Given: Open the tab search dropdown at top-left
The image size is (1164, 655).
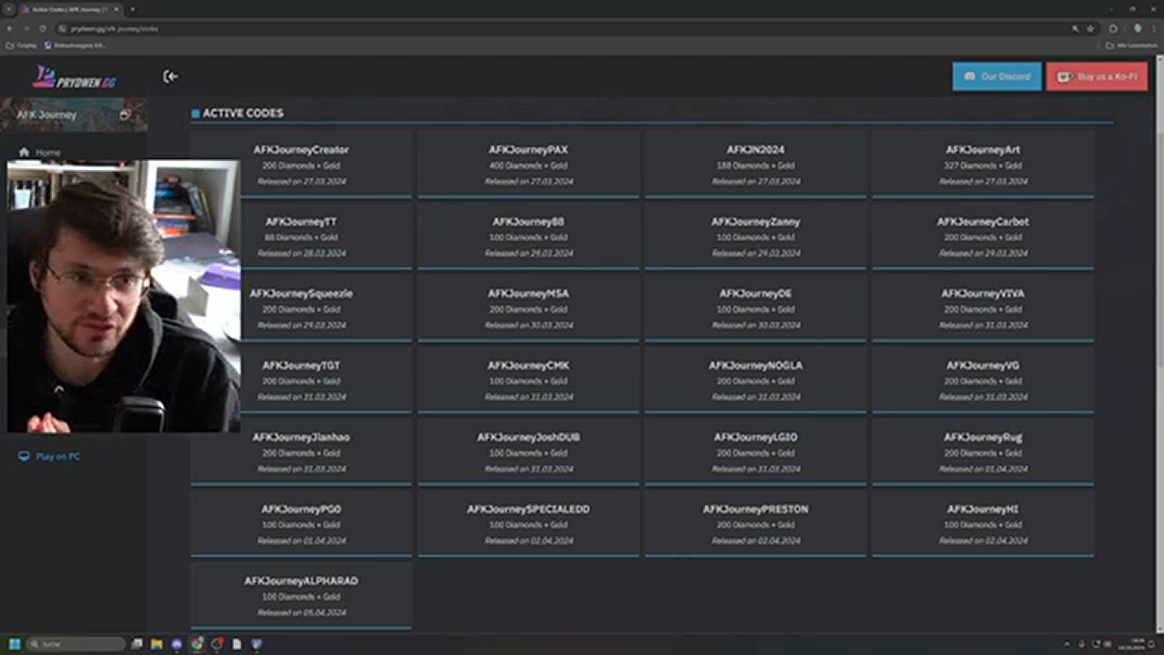Looking at the screenshot, I should click(8, 9).
